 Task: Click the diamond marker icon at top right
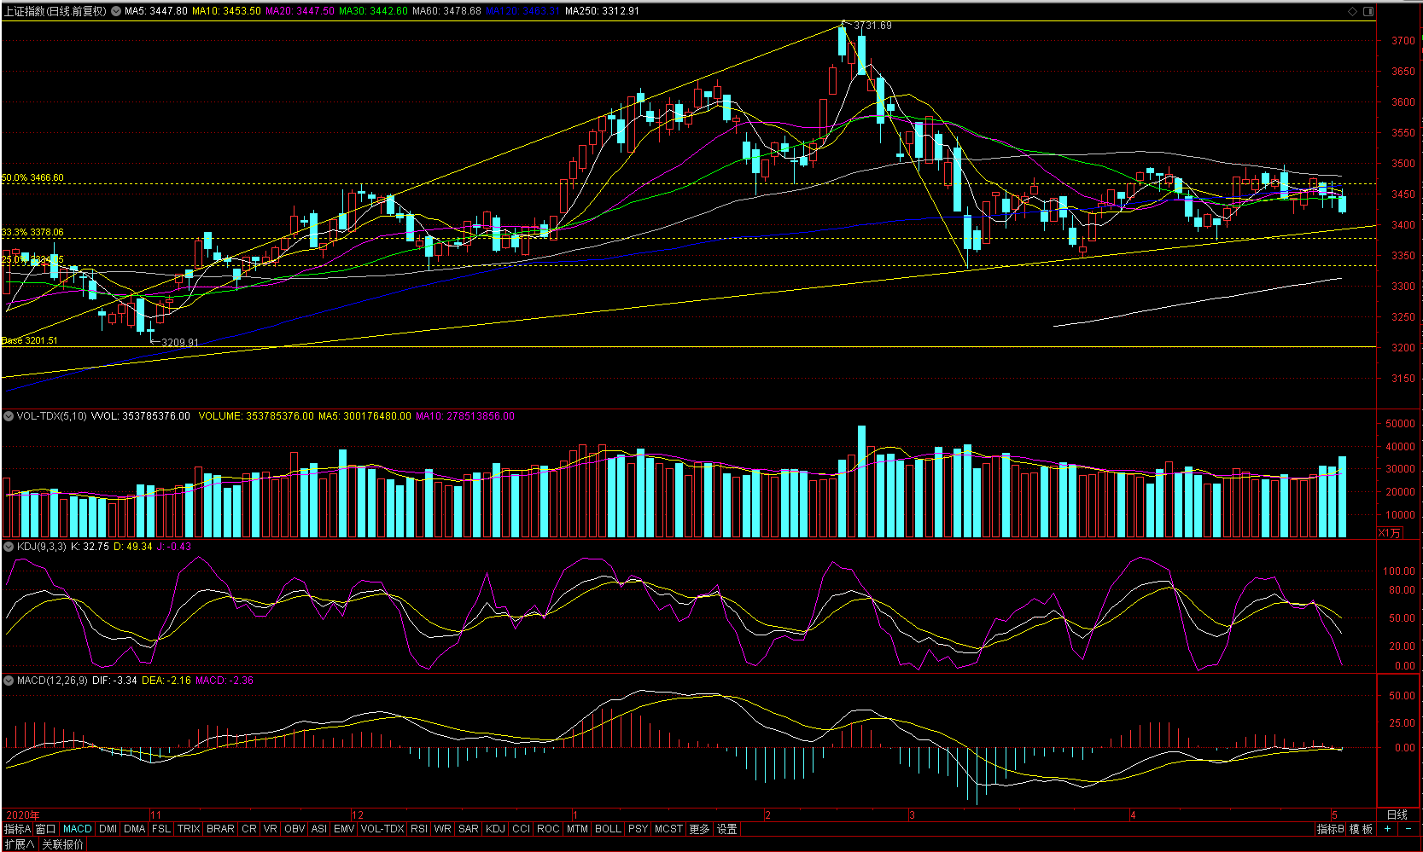coord(1352,11)
